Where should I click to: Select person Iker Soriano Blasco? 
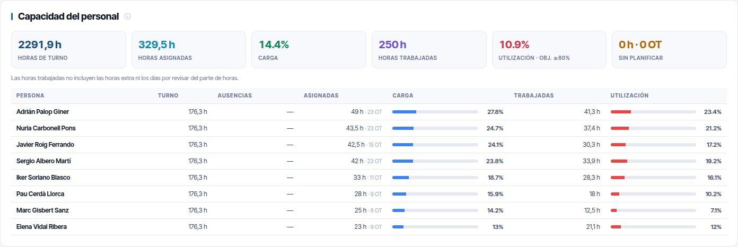[43, 178]
